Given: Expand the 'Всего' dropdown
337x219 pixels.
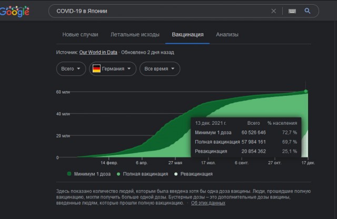Looking at the screenshot, I should click(x=71, y=69).
